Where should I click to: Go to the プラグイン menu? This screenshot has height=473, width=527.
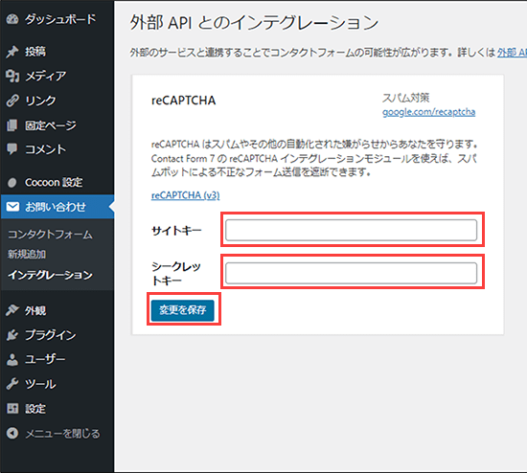pos(51,335)
